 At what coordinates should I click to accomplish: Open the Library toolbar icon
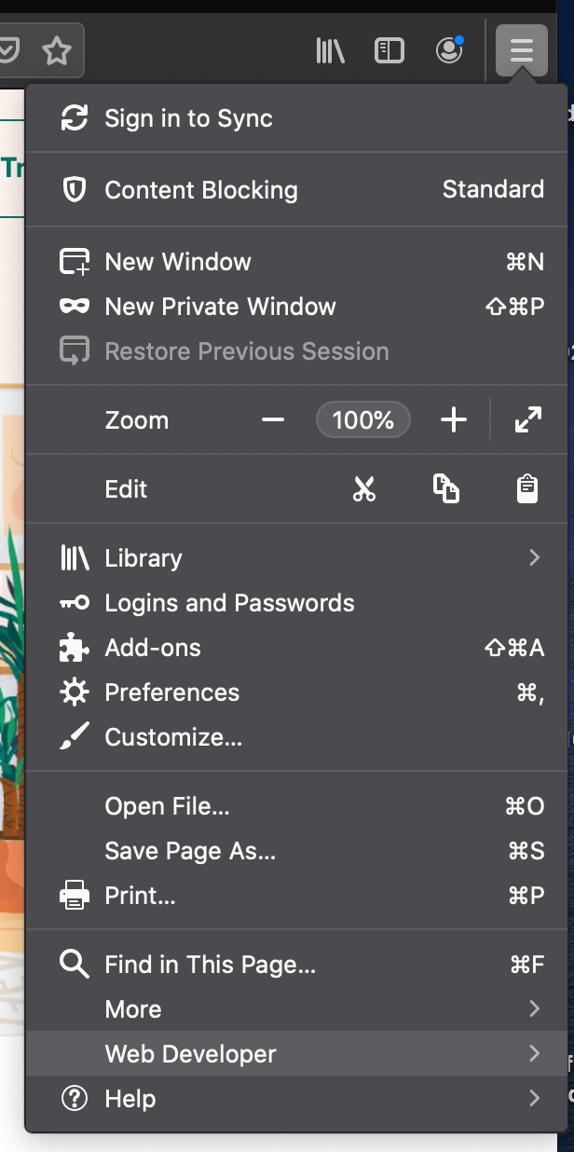tap(330, 50)
